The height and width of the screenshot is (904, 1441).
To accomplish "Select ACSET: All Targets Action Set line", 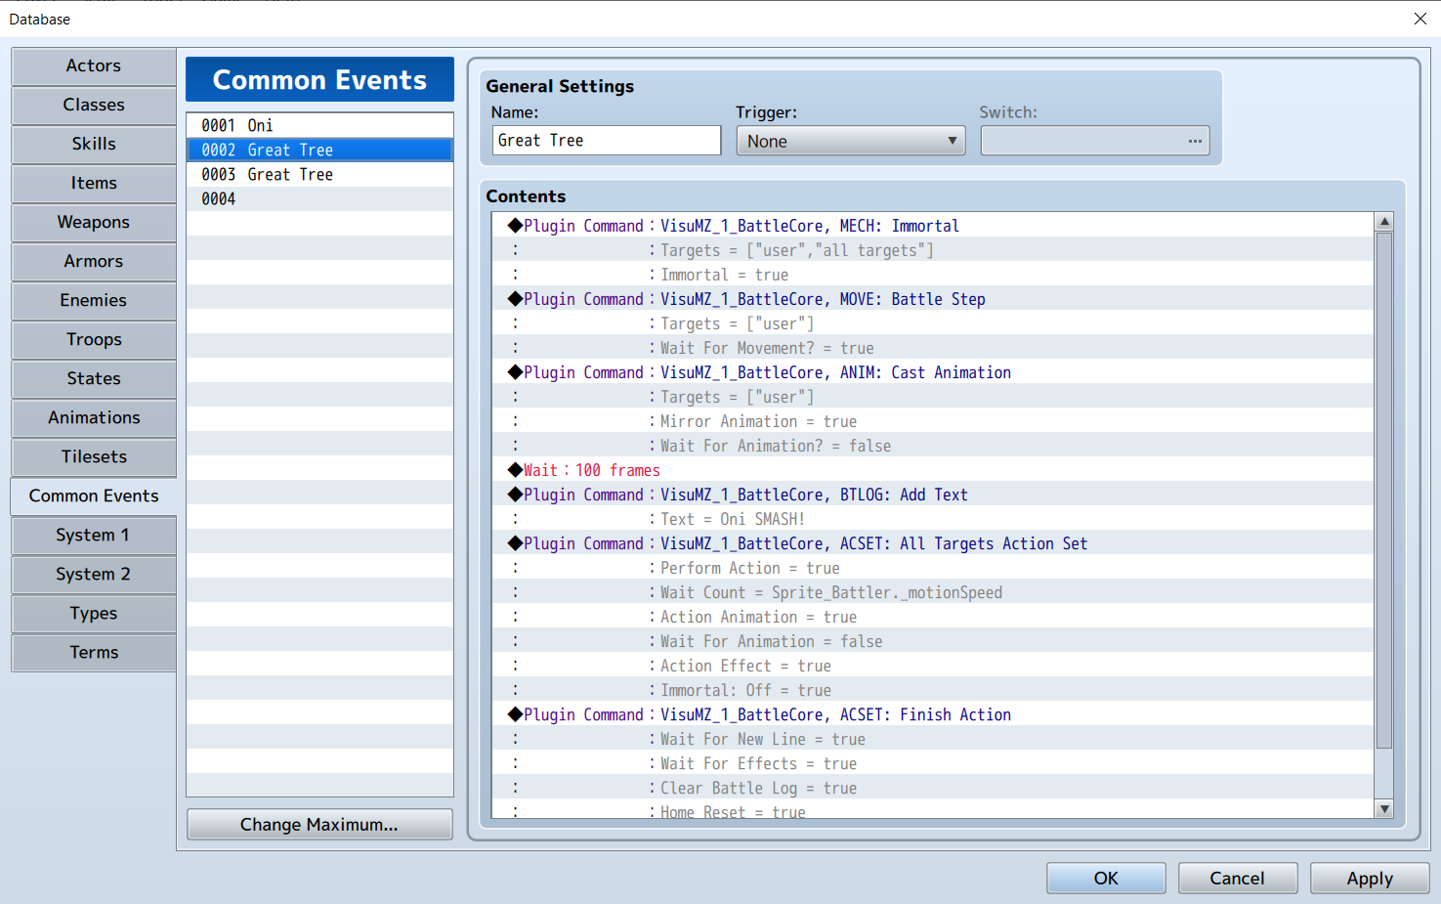I will click(x=933, y=543).
